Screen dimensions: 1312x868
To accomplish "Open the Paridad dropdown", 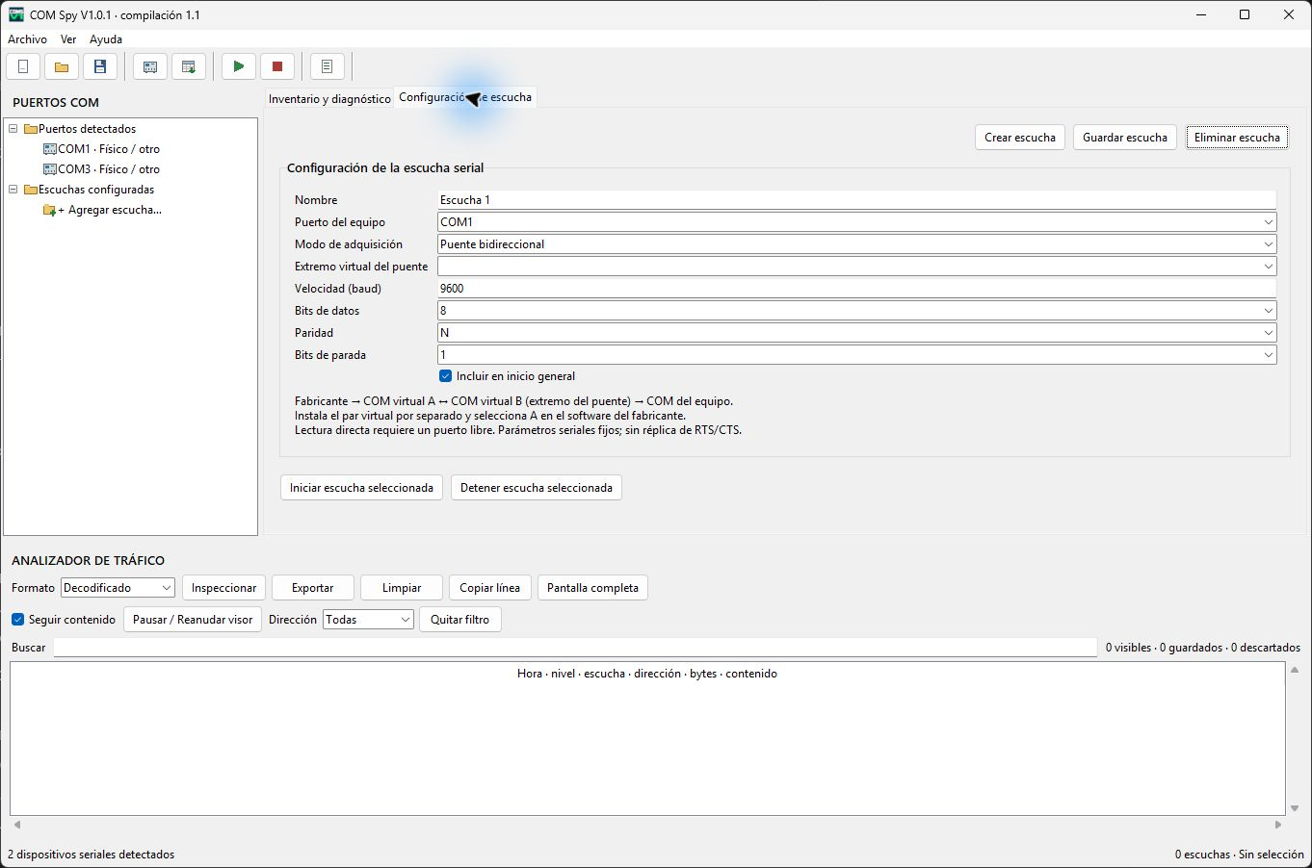I will 857,333.
